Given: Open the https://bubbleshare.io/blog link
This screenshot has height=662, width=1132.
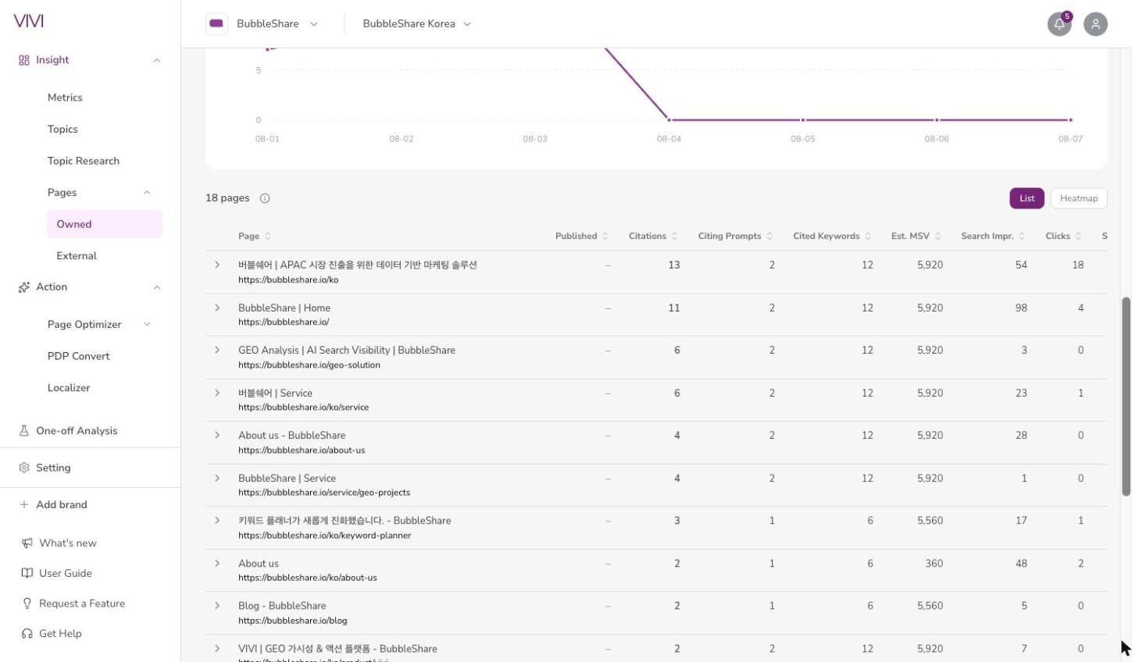Looking at the screenshot, I should tap(293, 621).
